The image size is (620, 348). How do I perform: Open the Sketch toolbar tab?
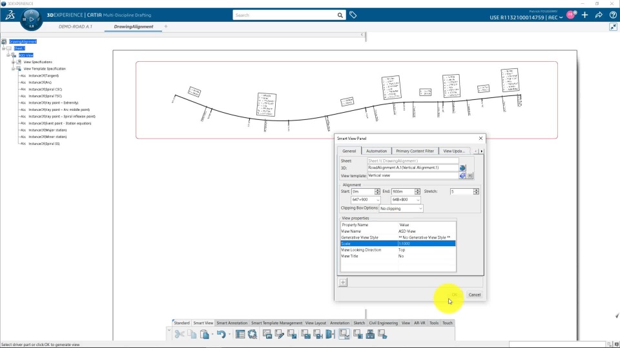(359, 323)
